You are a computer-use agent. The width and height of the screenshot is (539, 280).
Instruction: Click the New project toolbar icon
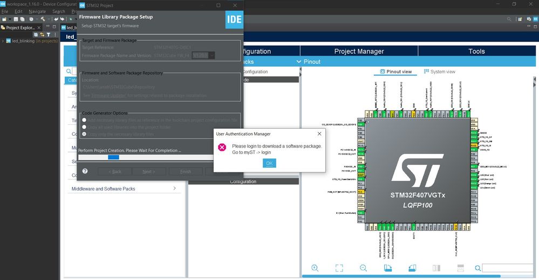(x=4, y=19)
